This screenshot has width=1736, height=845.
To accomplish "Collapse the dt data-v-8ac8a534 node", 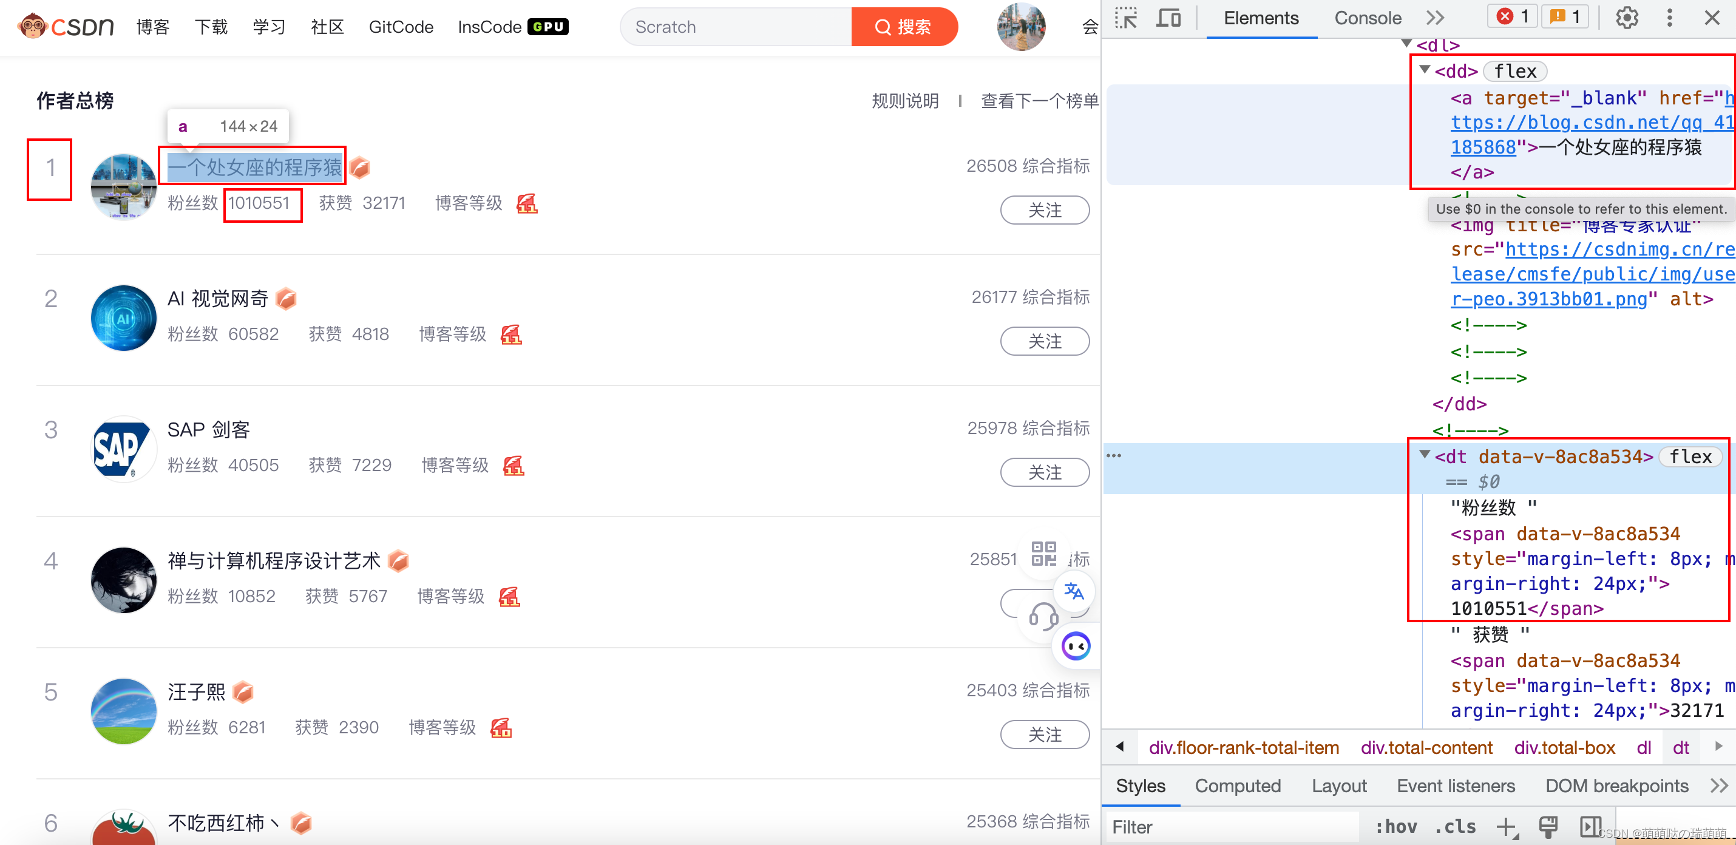I will tap(1425, 455).
